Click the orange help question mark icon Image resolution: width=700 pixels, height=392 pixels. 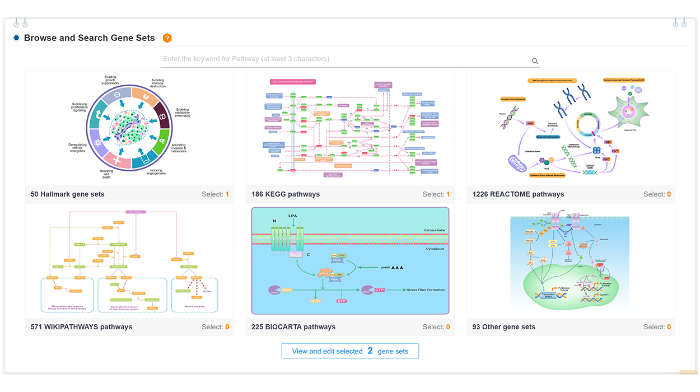(167, 38)
